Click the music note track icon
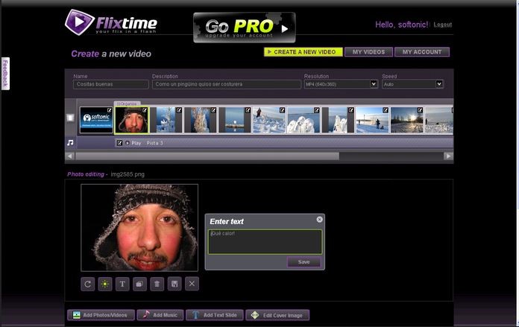Image resolution: width=519 pixels, height=327 pixels. [70, 142]
